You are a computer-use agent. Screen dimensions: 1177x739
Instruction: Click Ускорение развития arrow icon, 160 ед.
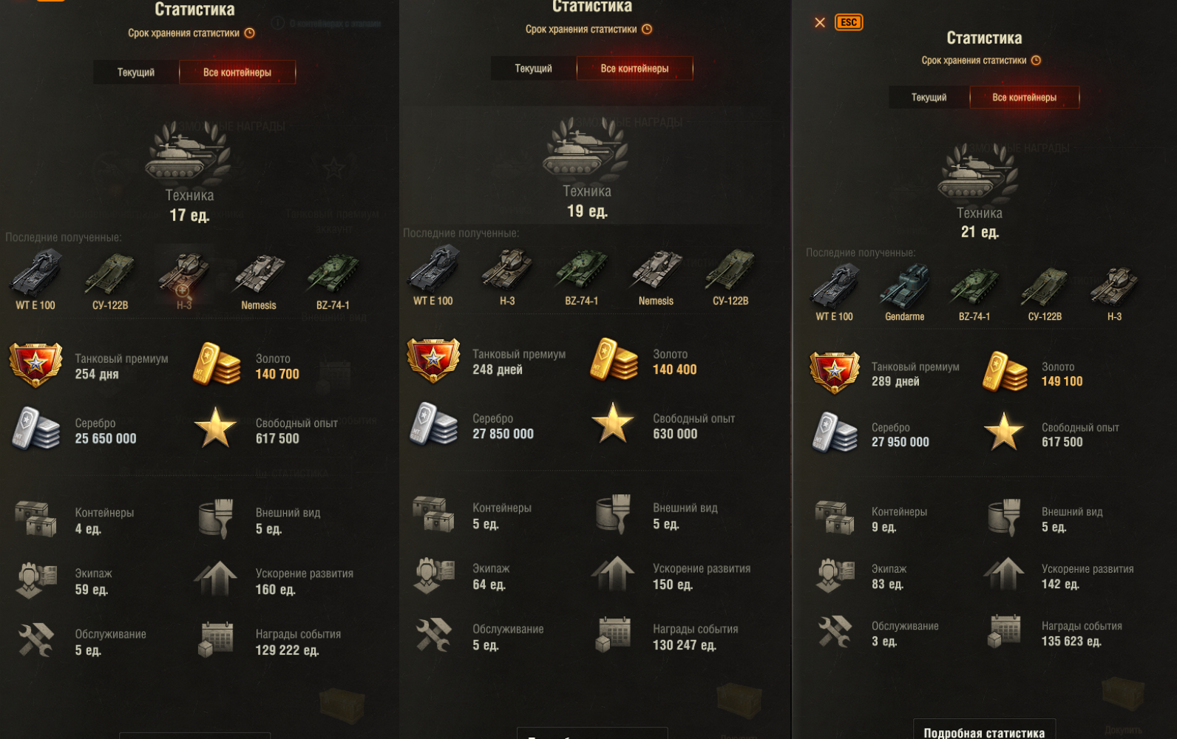(x=216, y=579)
